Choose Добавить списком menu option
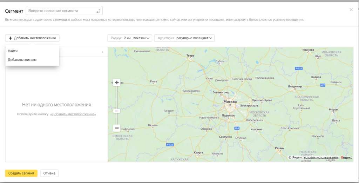The width and height of the screenshot is (359, 183). click(x=22, y=60)
